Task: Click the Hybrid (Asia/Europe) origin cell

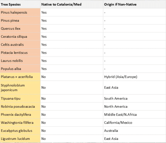Action: pyautogui.click(x=120, y=77)
